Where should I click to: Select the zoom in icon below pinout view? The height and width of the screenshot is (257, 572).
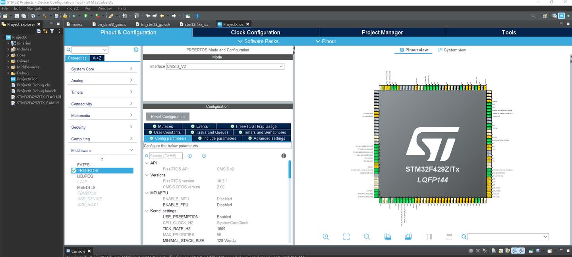coord(326,236)
